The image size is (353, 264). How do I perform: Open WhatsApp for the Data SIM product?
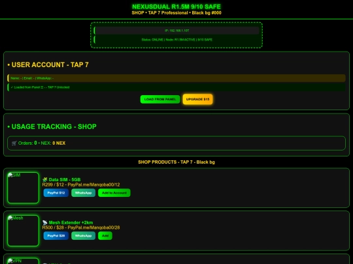pos(83,193)
